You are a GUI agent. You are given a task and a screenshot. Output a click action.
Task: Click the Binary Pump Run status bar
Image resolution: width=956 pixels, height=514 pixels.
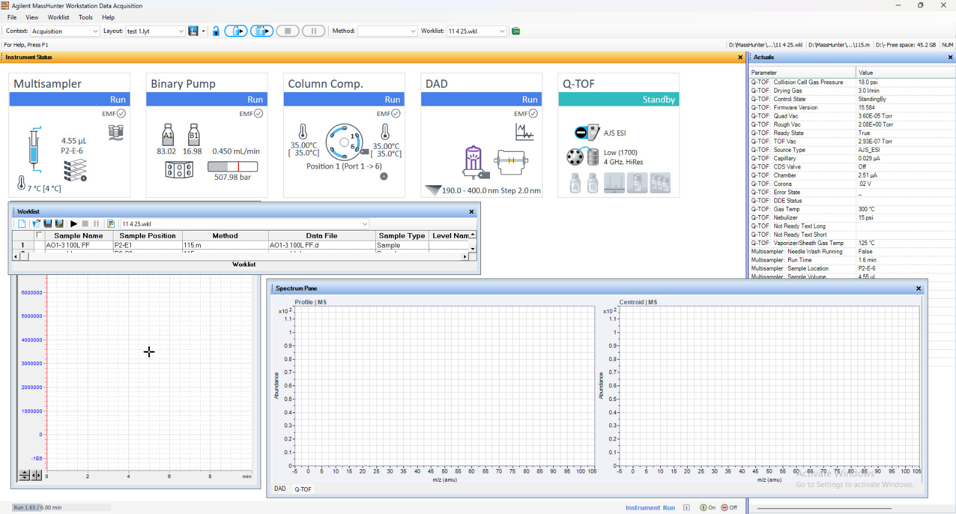(x=207, y=99)
